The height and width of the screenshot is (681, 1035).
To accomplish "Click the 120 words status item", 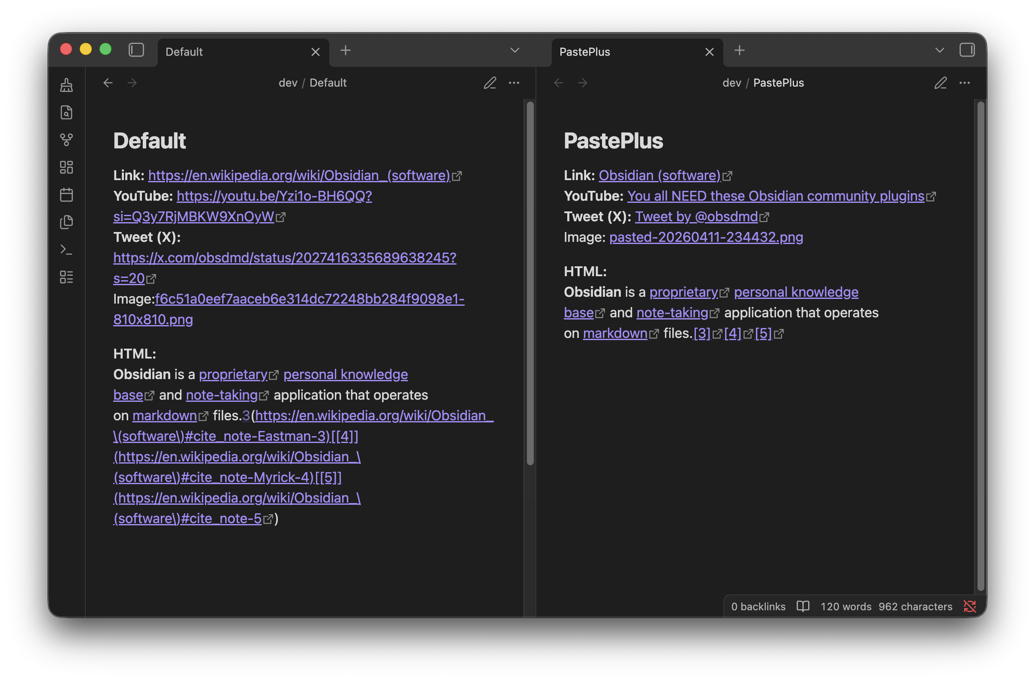I will pyautogui.click(x=846, y=606).
